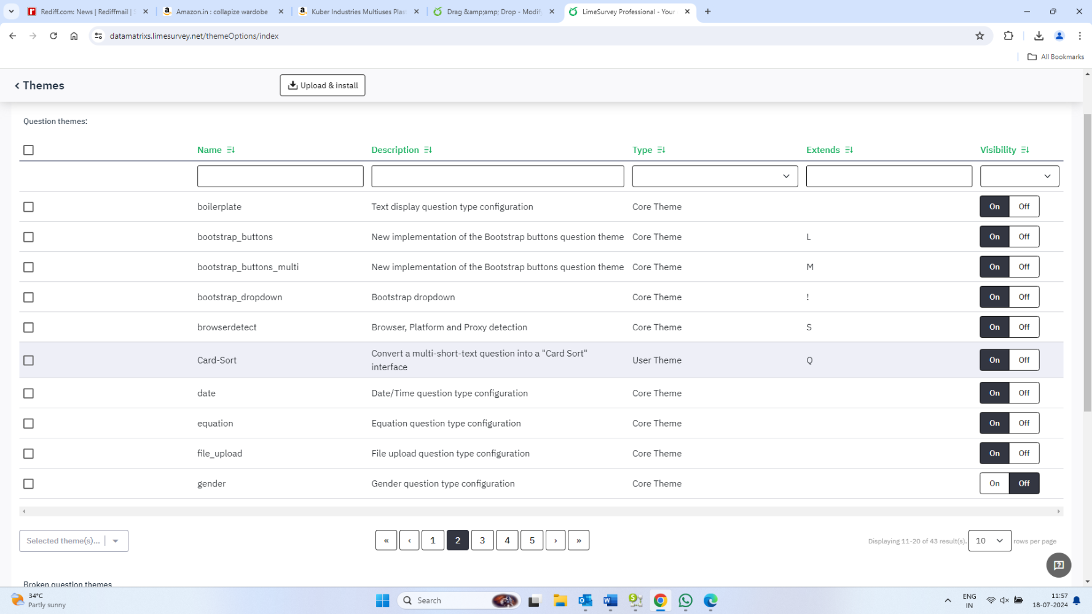This screenshot has width=1092, height=614.
Task: Open Chrome downloads icon
Action: [1039, 36]
